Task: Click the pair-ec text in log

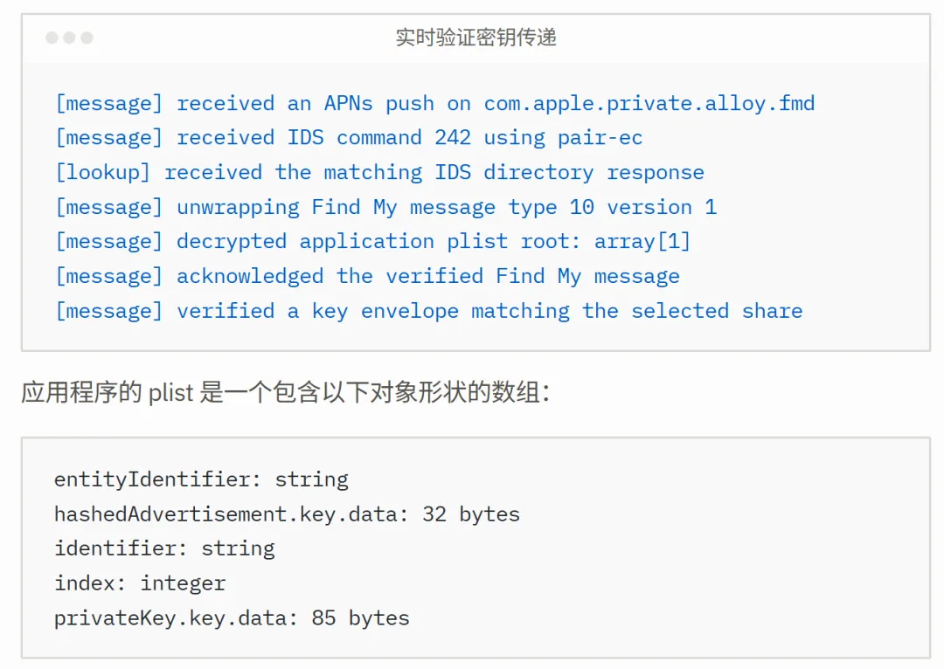Action: click(x=600, y=138)
